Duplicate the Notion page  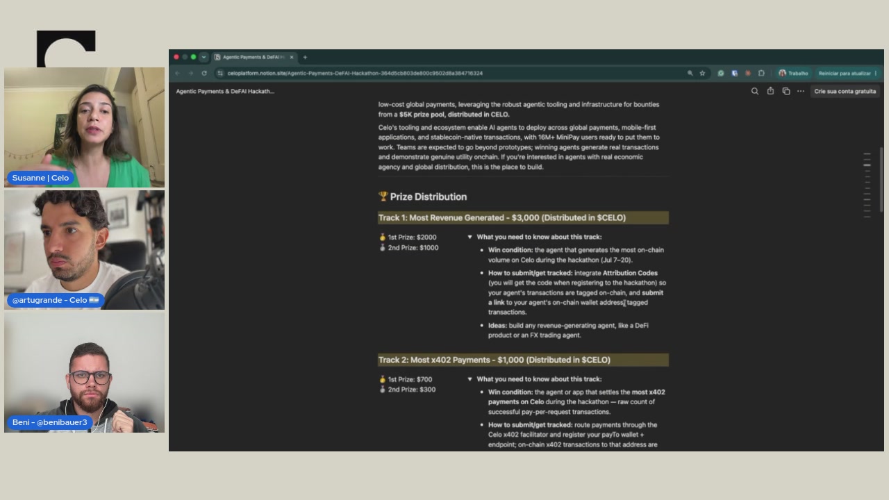tap(786, 91)
